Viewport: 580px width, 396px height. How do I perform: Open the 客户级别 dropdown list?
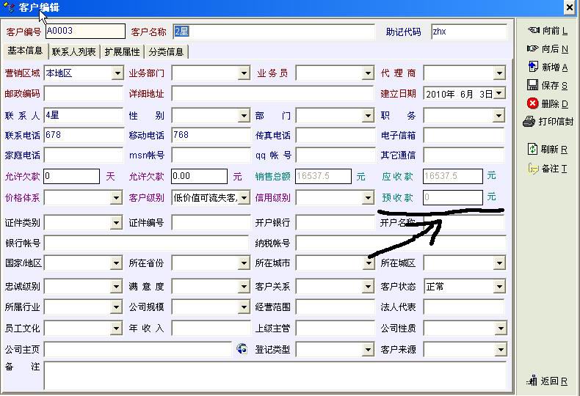point(244,198)
